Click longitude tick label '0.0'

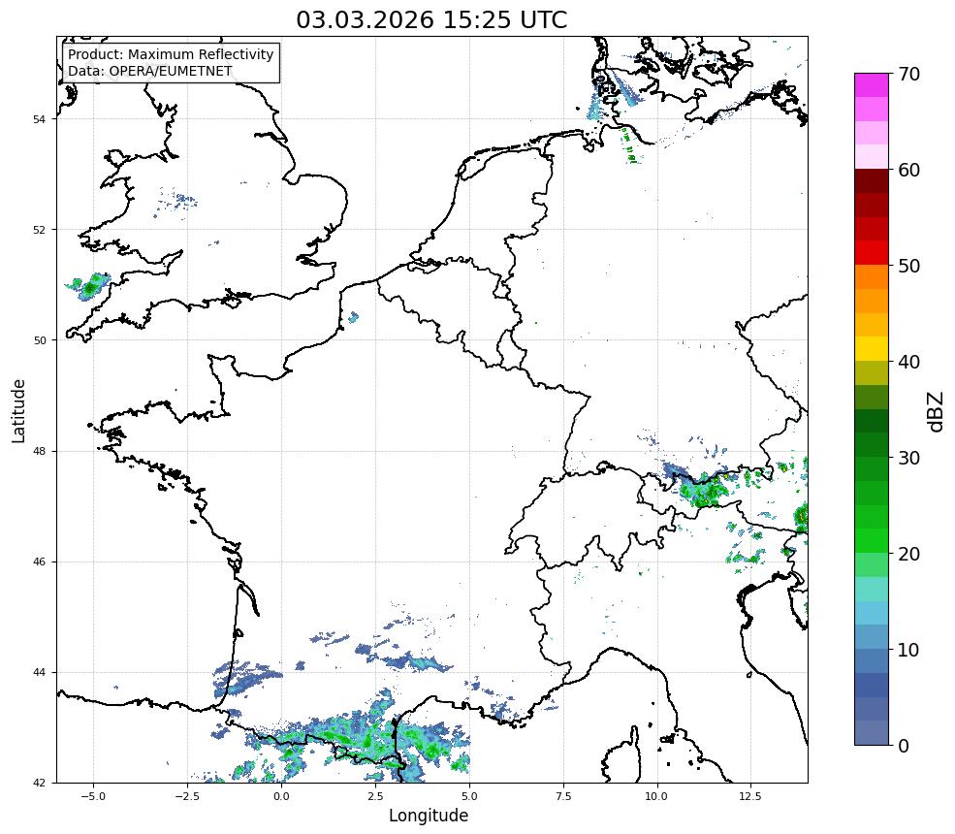[281, 796]
